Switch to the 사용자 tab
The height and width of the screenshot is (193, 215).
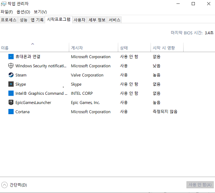pyautogui.click(x=80, y=20)
